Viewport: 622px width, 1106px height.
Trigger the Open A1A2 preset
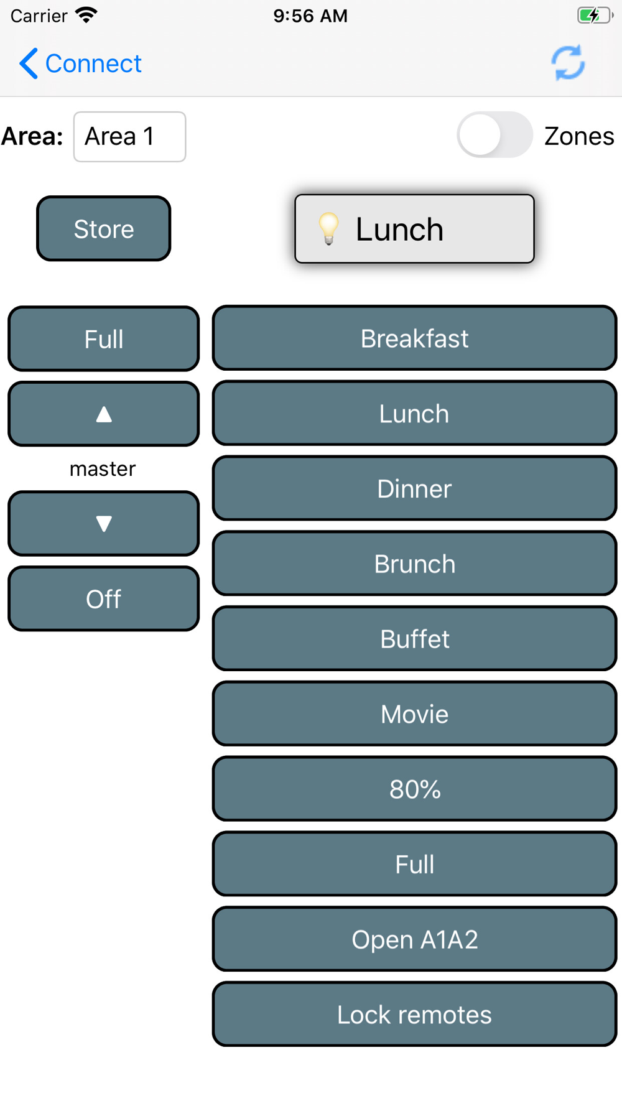click(414, 939)
